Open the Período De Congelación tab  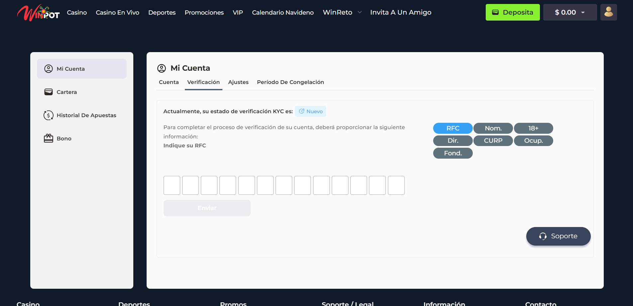pos(291,82)
